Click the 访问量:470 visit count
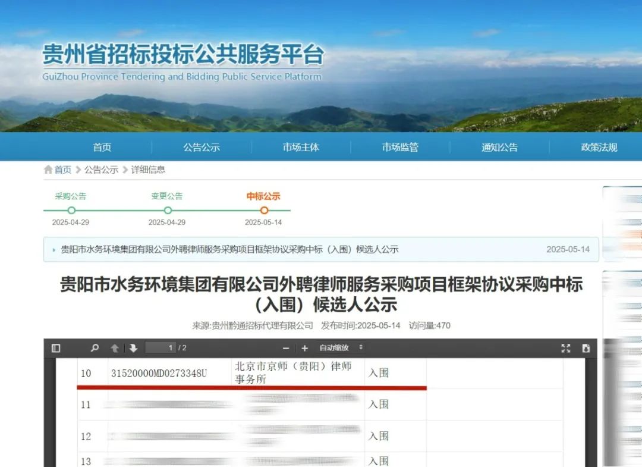 click(430, 325)
